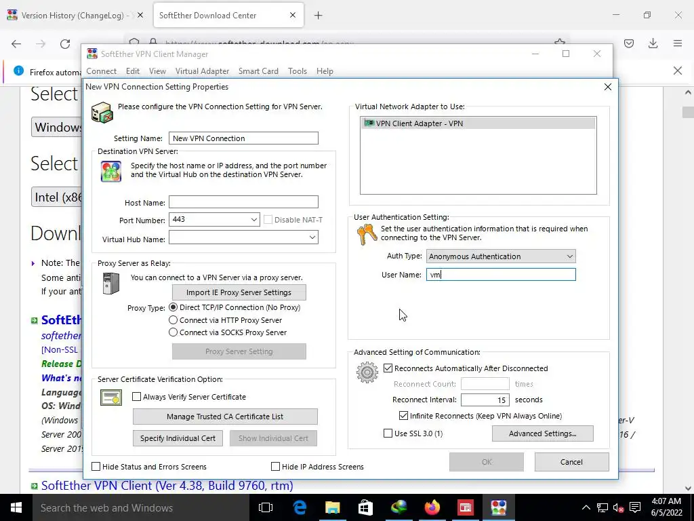The image size is (694, 521).
Task: Click the proxy server tower icon
Action: [110, 284]
